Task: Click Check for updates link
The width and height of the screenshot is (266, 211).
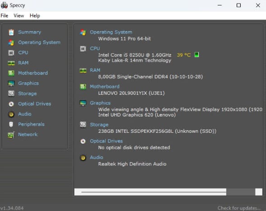Action: 239,208
